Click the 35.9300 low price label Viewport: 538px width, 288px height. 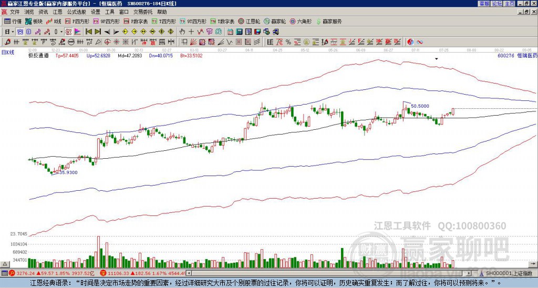point(68,172)
